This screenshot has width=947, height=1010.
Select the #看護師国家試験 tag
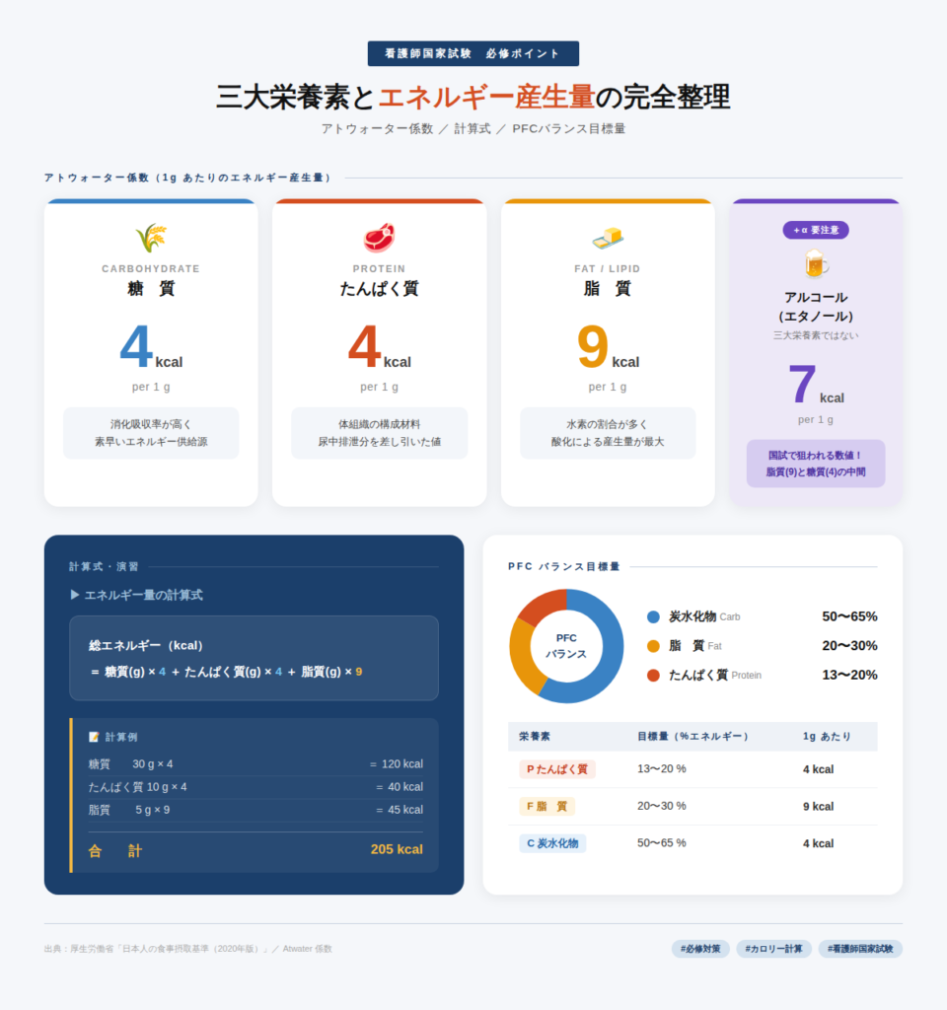point(860,949)
